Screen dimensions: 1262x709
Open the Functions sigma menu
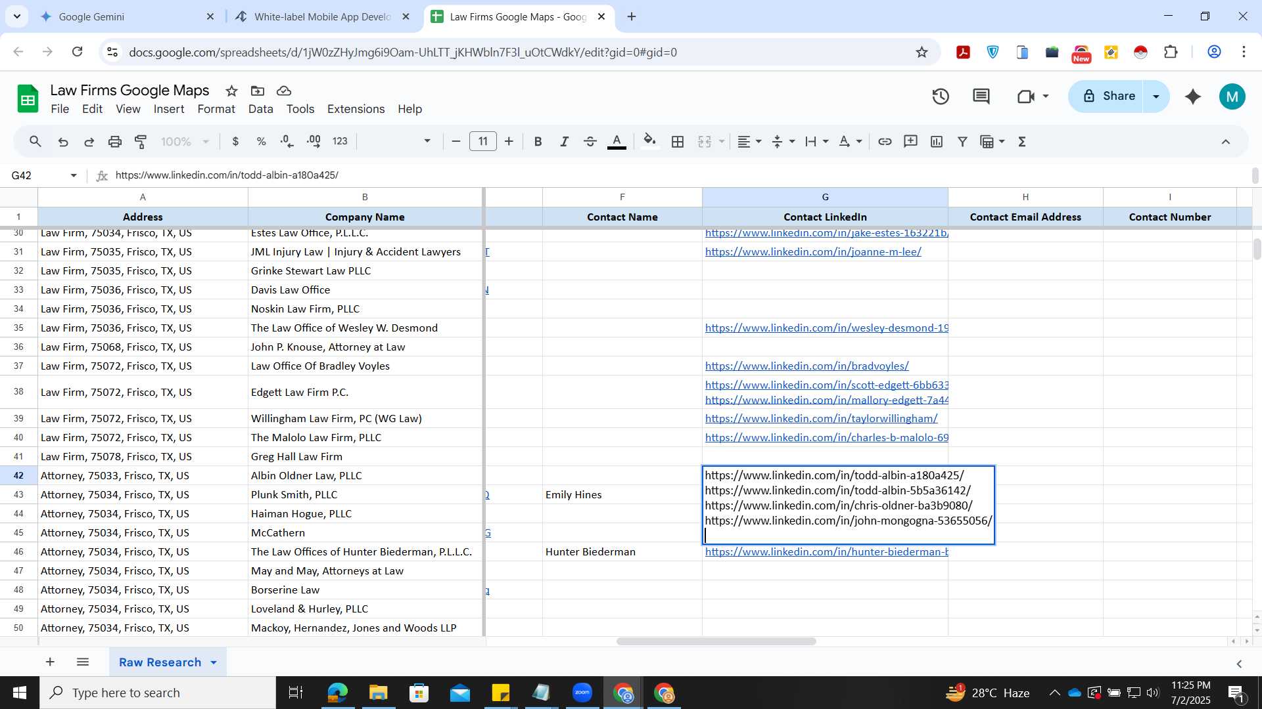click(1022, 141)
